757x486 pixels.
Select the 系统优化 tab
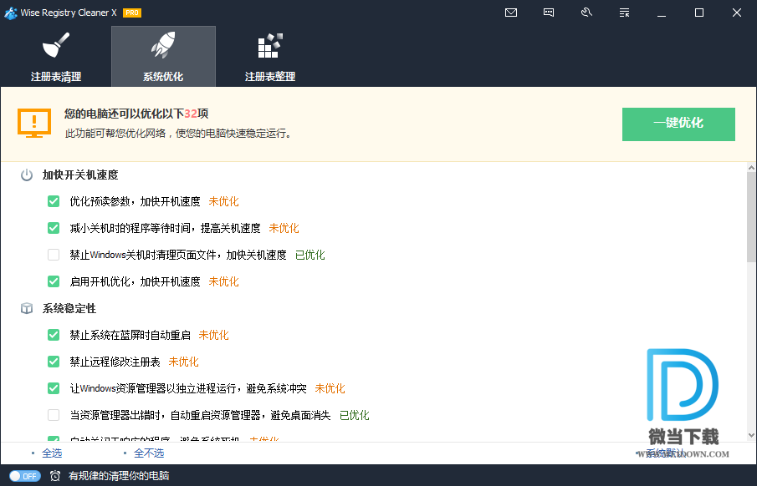pyautogui.click(x=163, y=57)
